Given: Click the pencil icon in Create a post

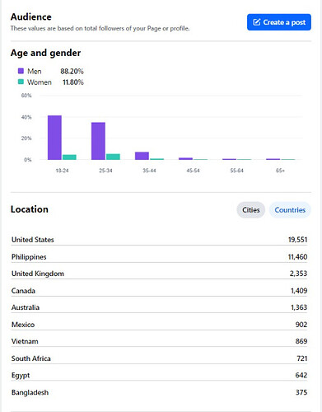Looking at the screenshot, I should (x=256, y=22).
